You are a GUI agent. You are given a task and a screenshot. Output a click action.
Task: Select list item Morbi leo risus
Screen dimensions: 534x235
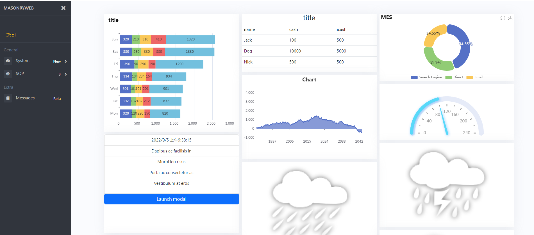click(171, 162)
